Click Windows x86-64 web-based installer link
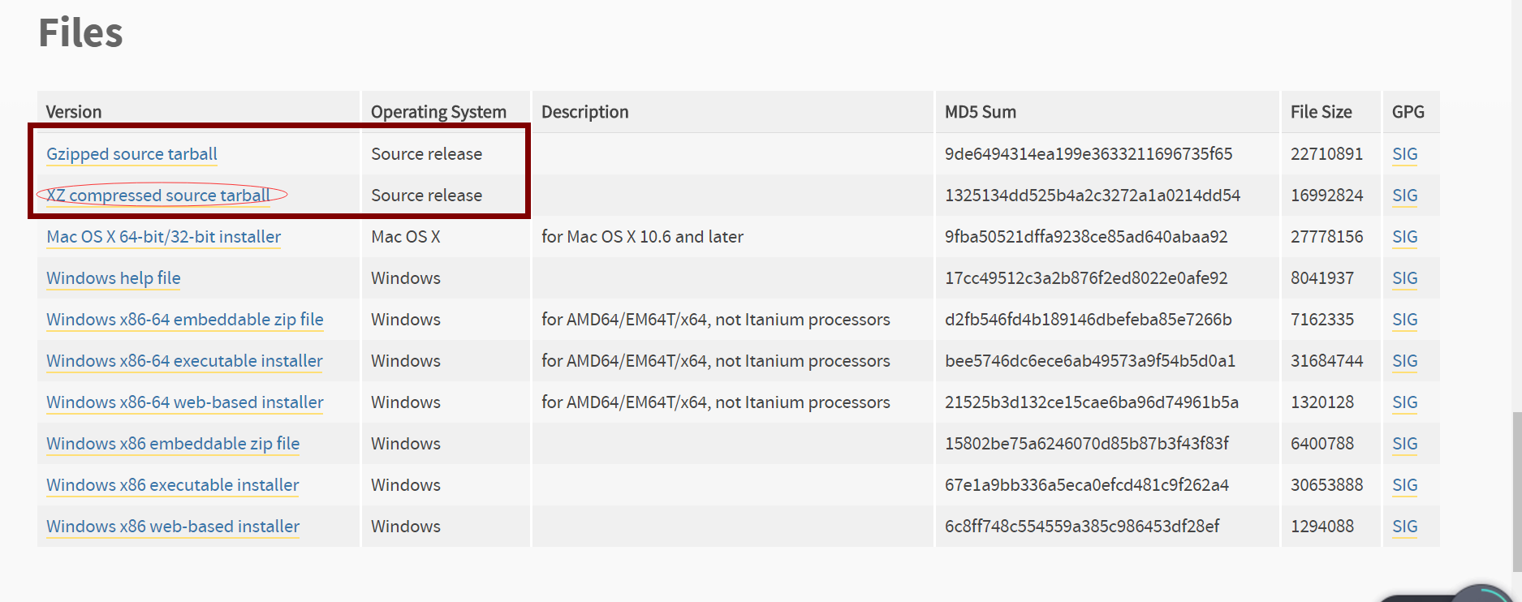Screen dimensions: 1522x602 [x=184, y=402]
